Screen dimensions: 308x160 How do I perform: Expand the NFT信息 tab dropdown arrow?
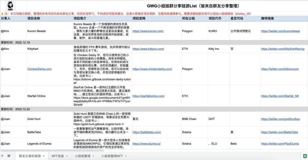(67, 156)
